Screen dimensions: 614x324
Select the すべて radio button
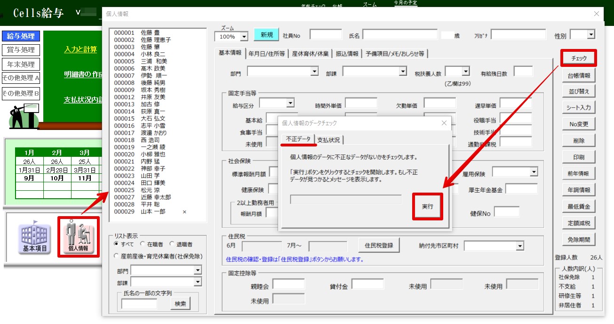(x=116, y=244)
